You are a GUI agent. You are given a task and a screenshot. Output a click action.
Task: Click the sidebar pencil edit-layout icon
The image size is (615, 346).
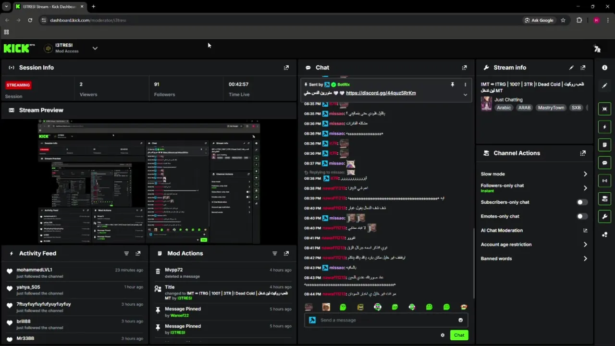[x=604, y=86]
